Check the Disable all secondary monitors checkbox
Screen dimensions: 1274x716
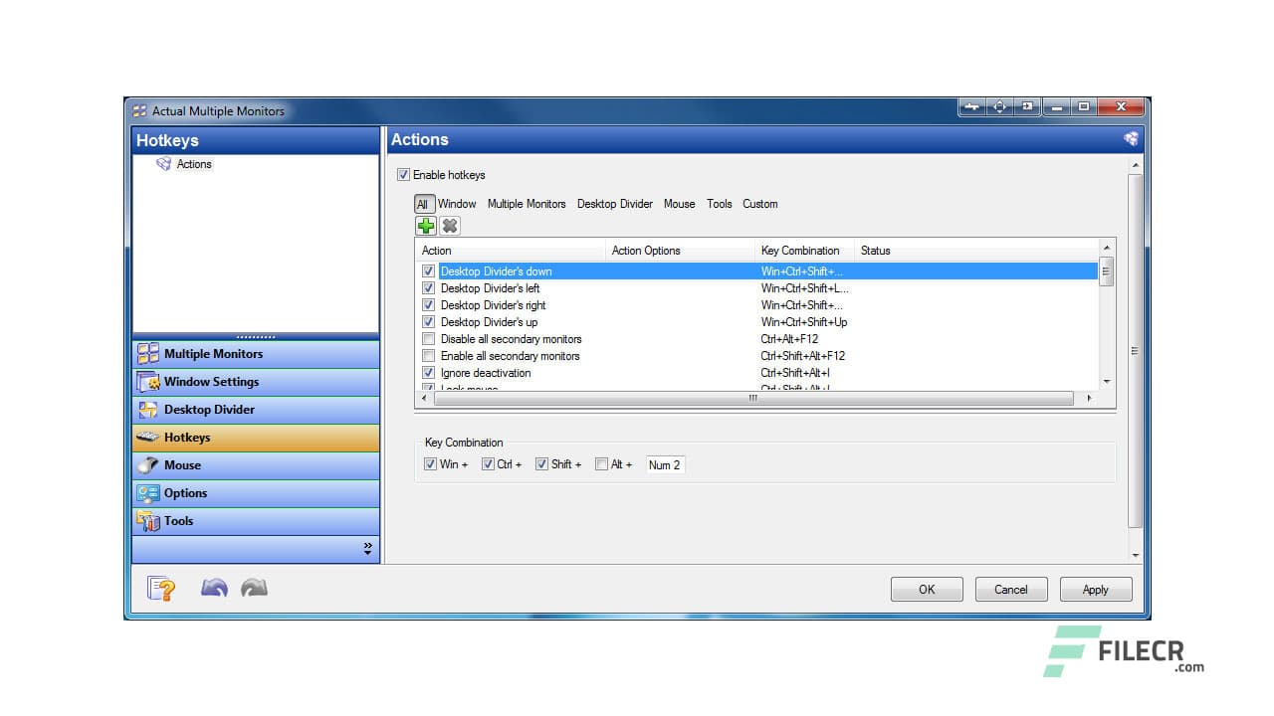click(x=429, y=339)
